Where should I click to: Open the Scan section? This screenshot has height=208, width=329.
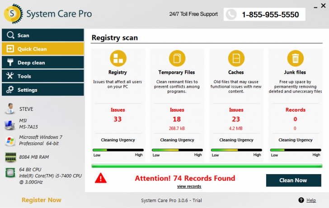click(43, 35)
